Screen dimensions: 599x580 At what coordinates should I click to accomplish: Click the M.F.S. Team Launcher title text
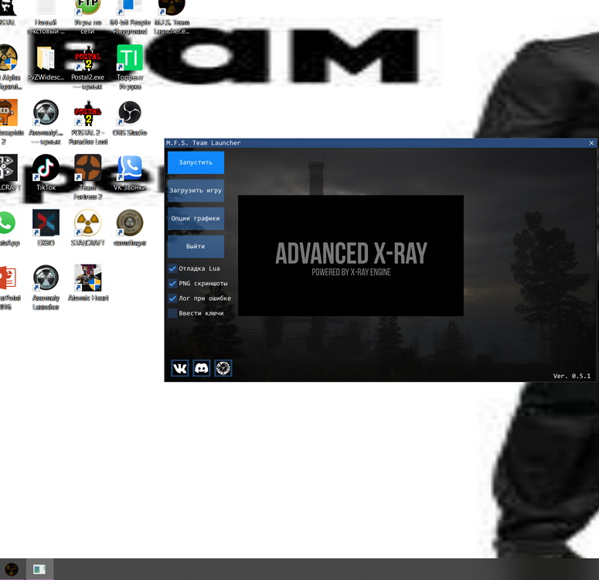tap(203, 143)
